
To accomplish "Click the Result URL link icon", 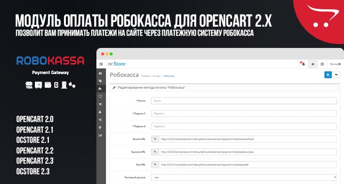I will tap(155, 139).
